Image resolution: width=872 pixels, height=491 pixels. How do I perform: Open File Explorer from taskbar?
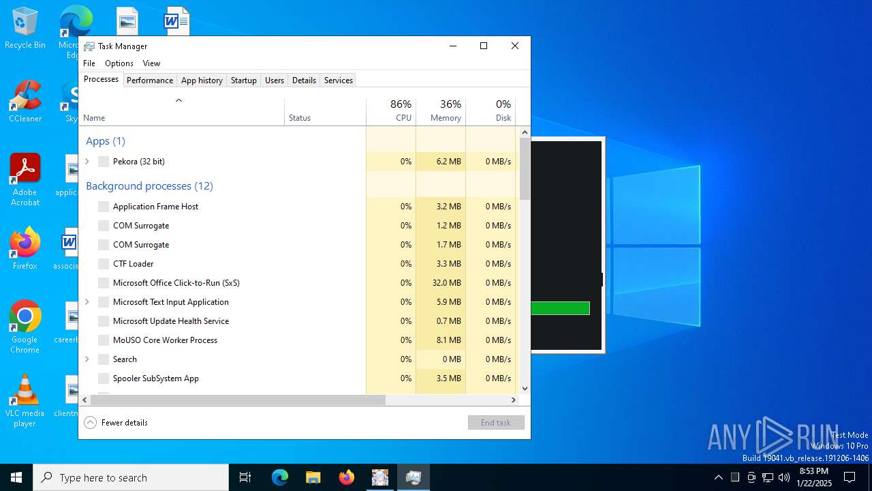pyautogui.click(x=313, y=477)
